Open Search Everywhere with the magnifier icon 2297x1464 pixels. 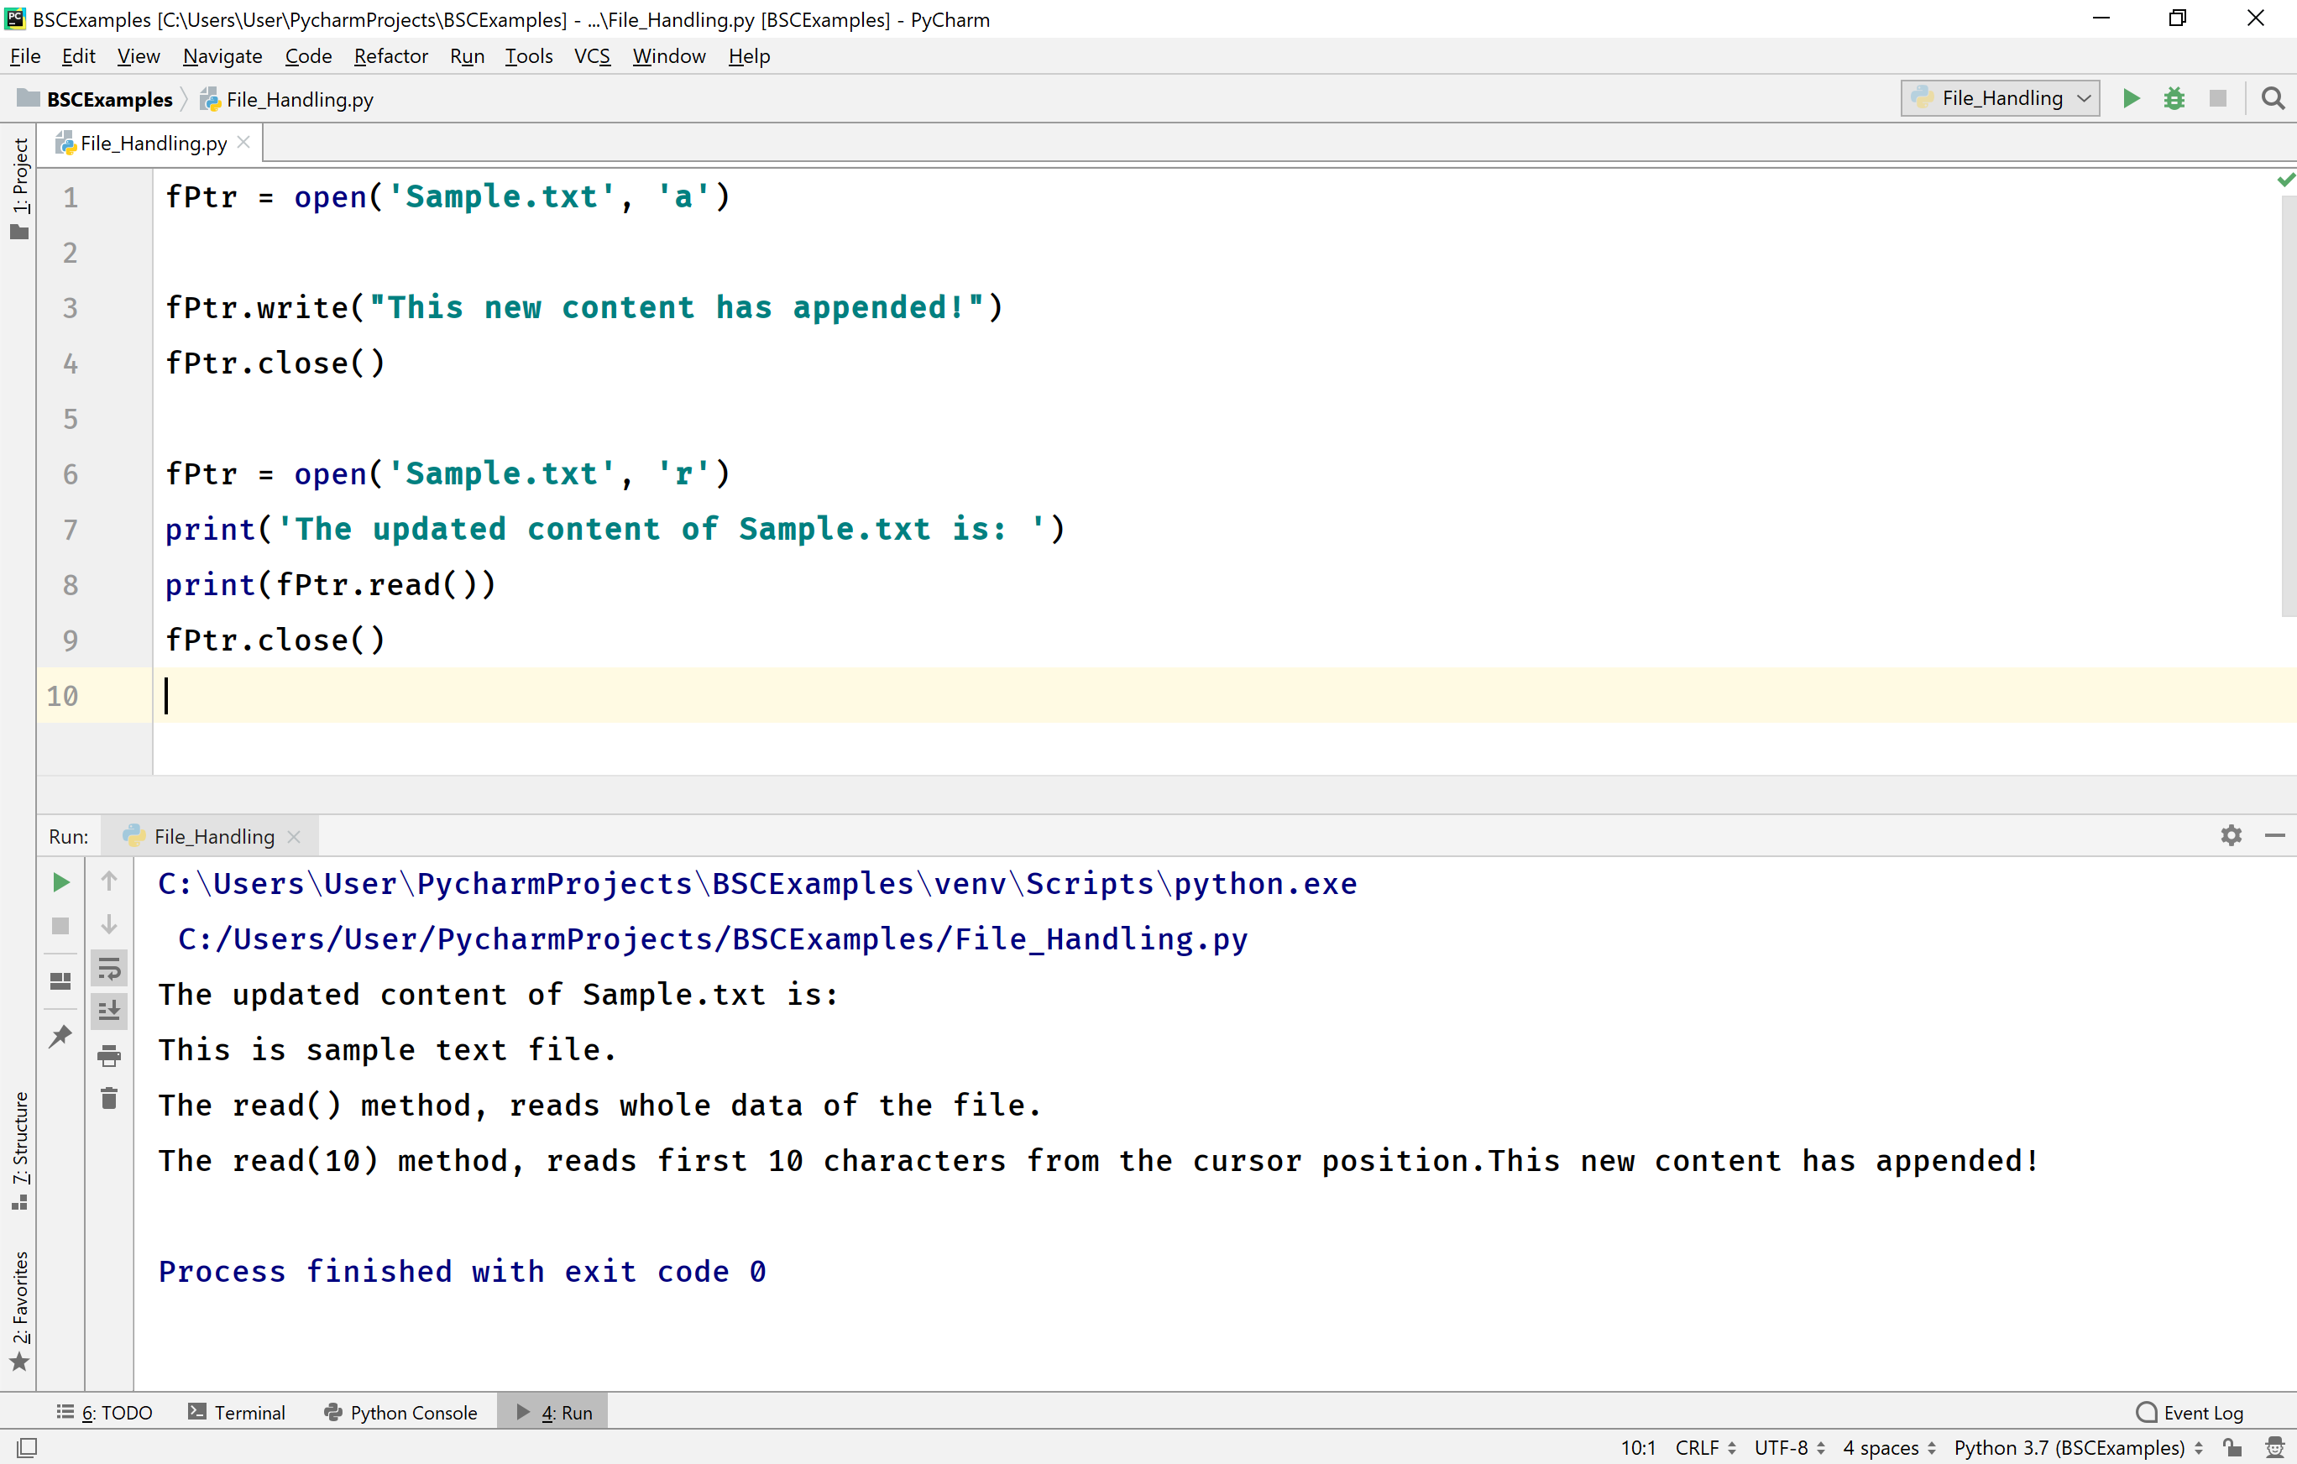[2273, 98]
